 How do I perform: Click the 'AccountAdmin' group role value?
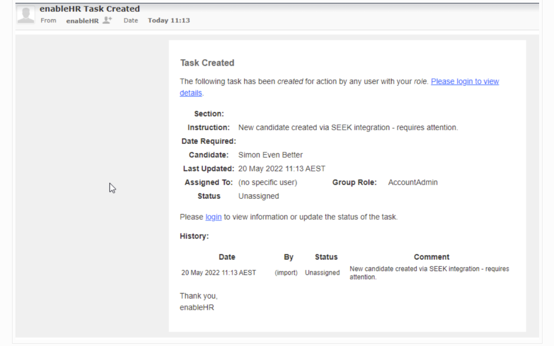pos(413,183)
